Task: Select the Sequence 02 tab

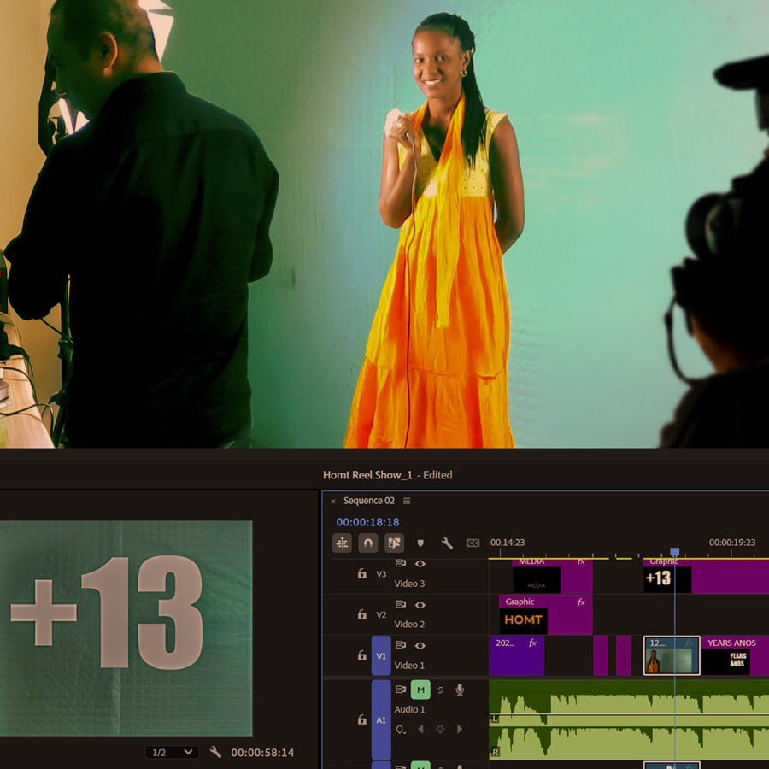Action: [x=369, y=501]
